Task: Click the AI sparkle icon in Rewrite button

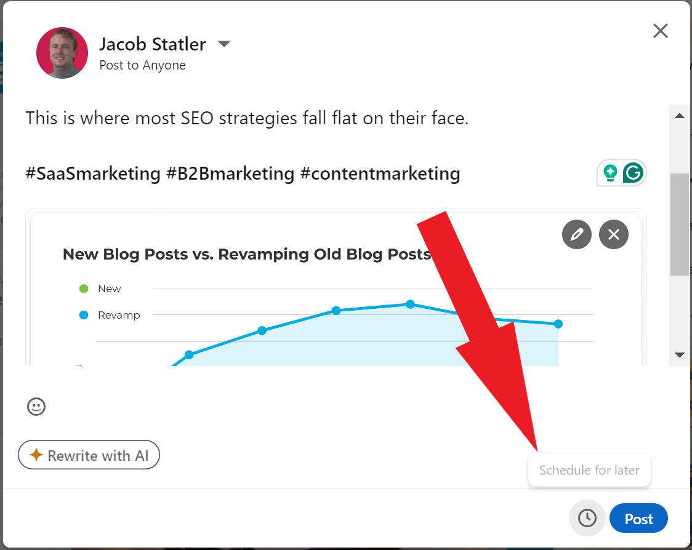Action: tap(35, 455)
